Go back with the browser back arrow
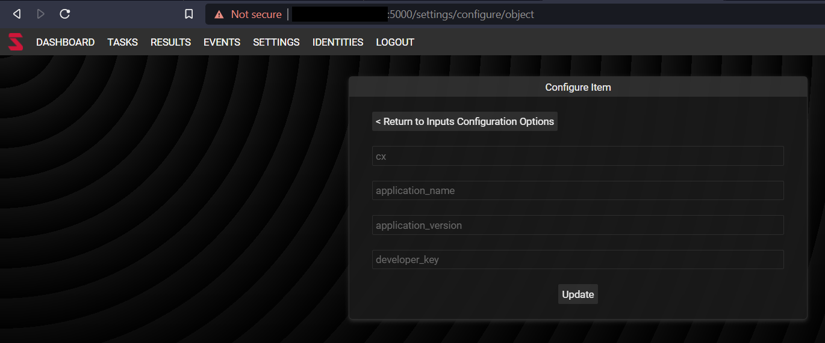This screenshot has width=825, height=343. point(17,14)
